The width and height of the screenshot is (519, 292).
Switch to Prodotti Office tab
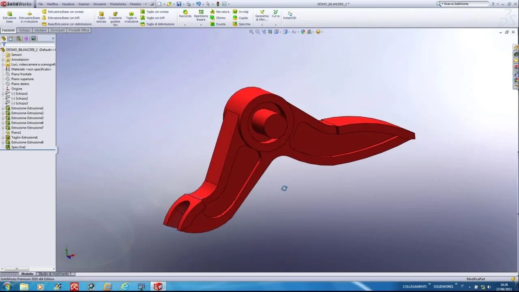tap(79, 30)
